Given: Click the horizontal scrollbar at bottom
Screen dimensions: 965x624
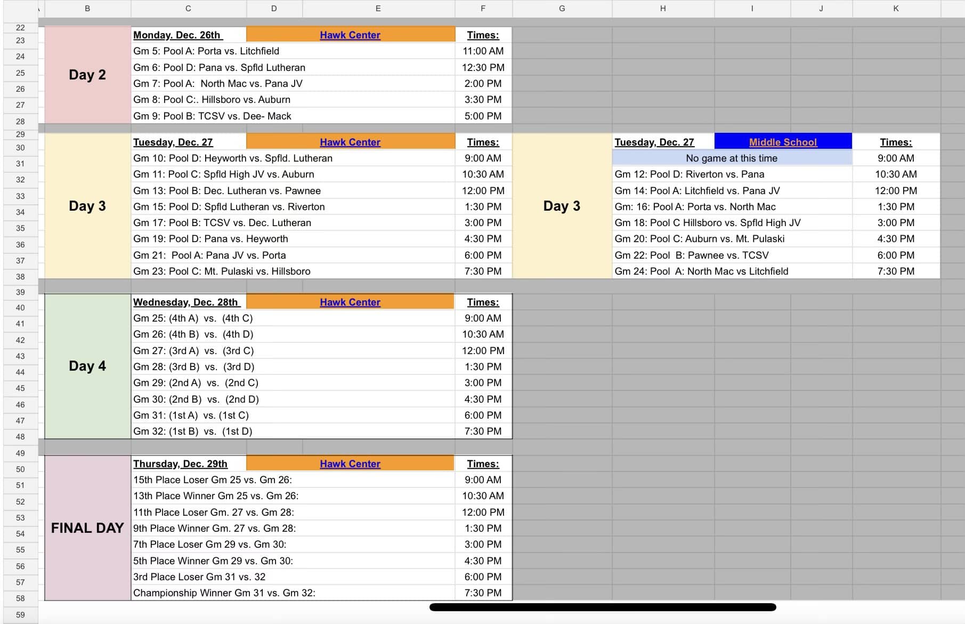Looking at the screenshot, I should pos(603,607).
